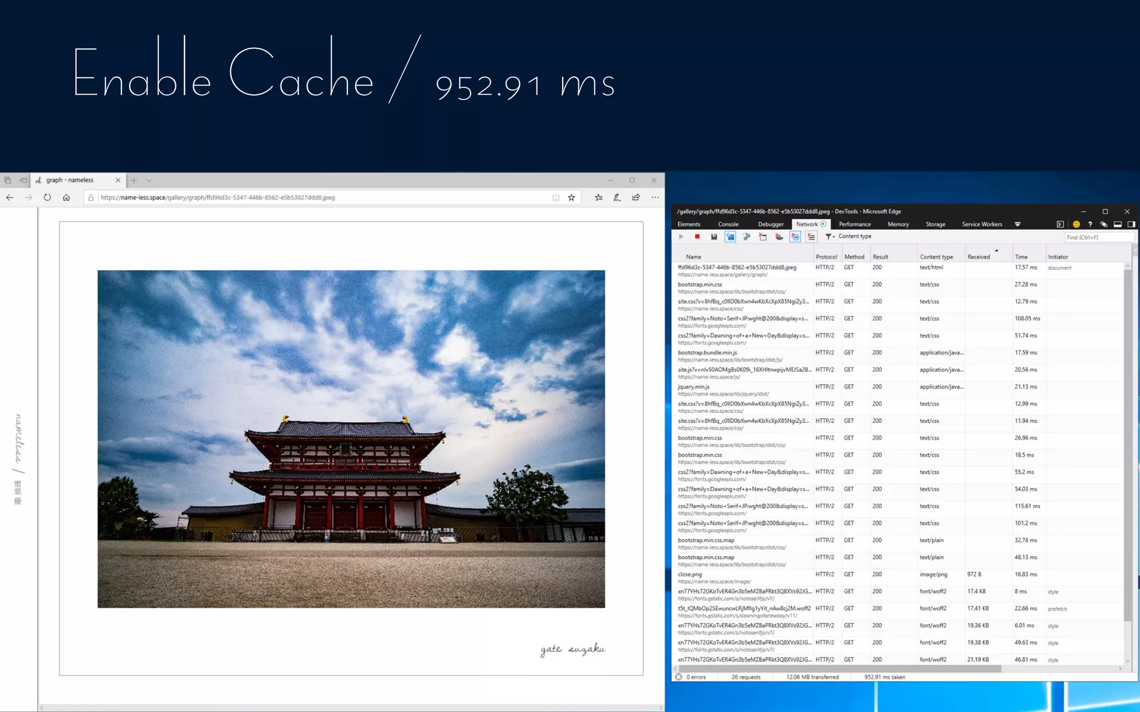The height and width of the screenshot is (712, 1140).
Task: Open Edge Settings and more menu
Action: (655, 197)
